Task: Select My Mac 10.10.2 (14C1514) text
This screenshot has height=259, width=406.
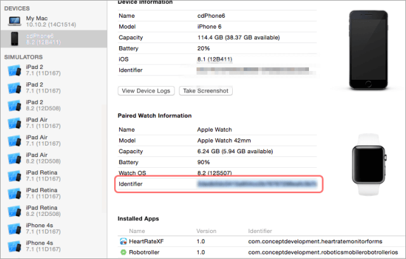Action: [51, 22]
